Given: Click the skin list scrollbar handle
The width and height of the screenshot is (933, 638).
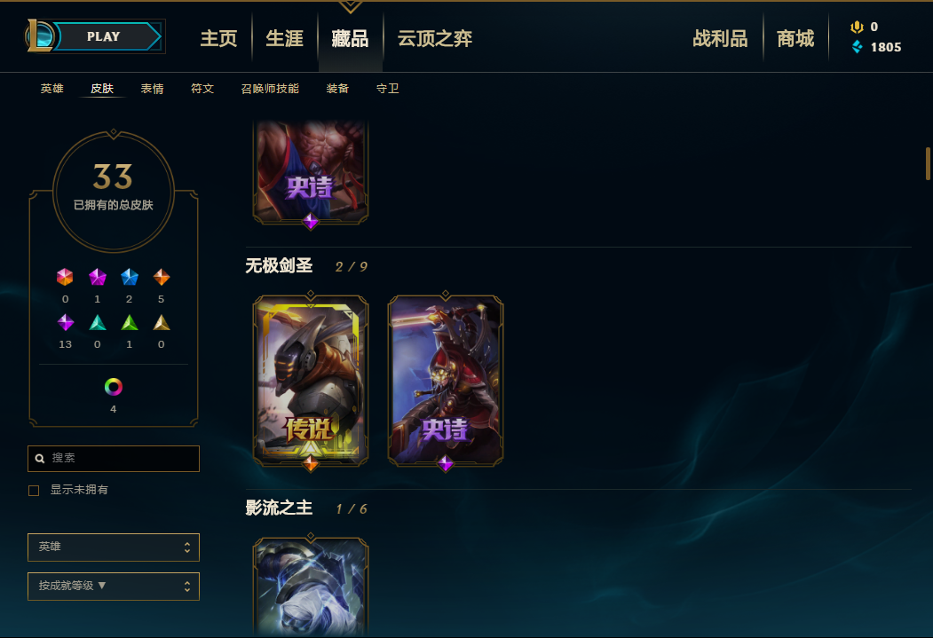Looking at the screenshot, I should pos(928,163).
